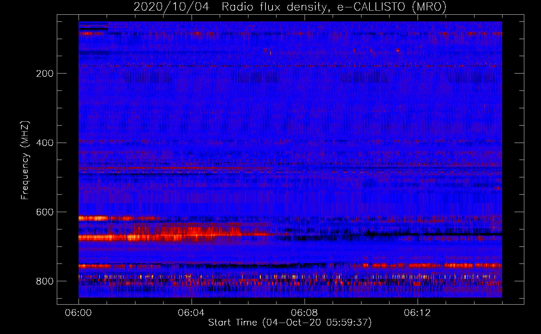The image size is (541, 334).
Task: Click the plot title "2020/10/04 Radio flux density, e-CALLISTO (MRO)"
Action: pyautogui.click(x=290, y=7)
